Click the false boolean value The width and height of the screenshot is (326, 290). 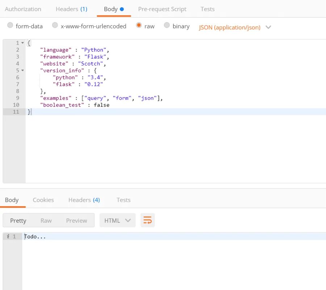102,105
